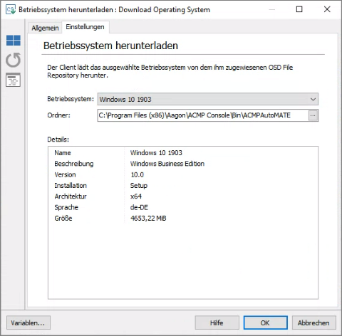Click the Hilfe button

pyautogui.click(x=217, y=322)
